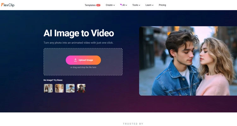Expand the Learn dropdown menu
237x126 pixels.
[x=149, y=5]
